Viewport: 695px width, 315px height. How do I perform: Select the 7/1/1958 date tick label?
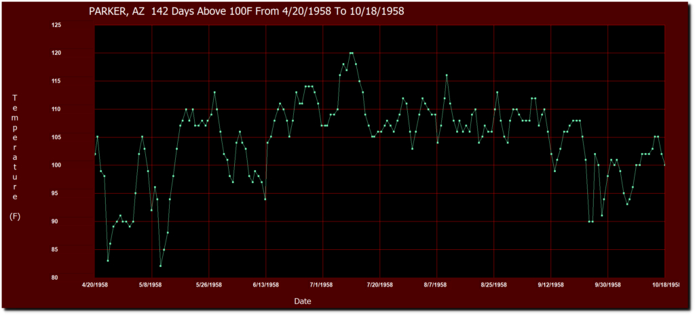click(x=322, y=285)
